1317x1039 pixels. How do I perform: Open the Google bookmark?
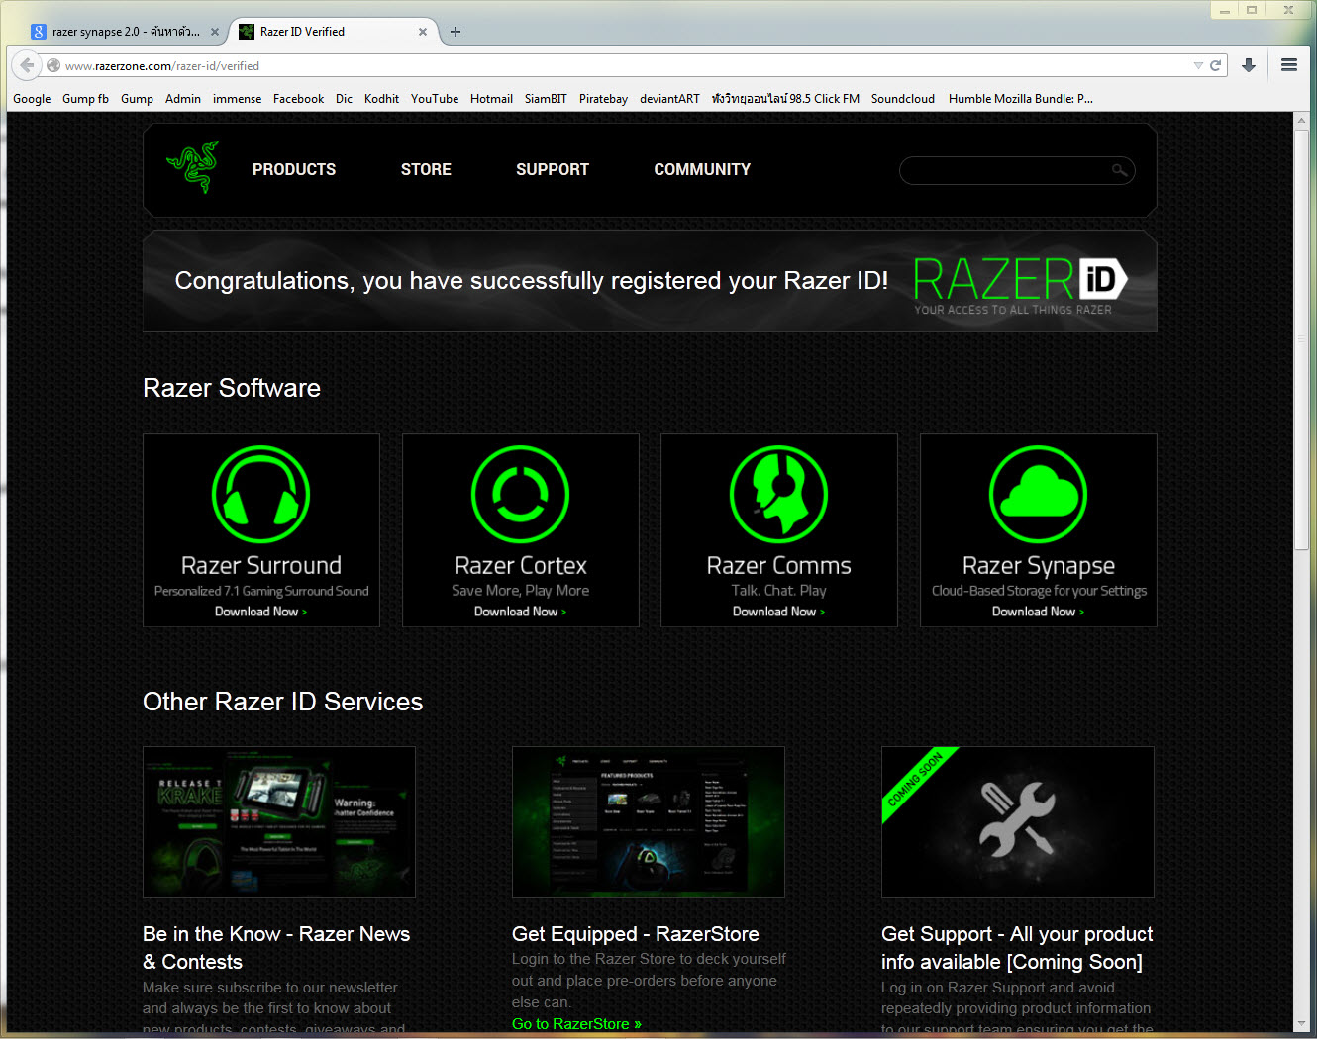click(32, 99)
